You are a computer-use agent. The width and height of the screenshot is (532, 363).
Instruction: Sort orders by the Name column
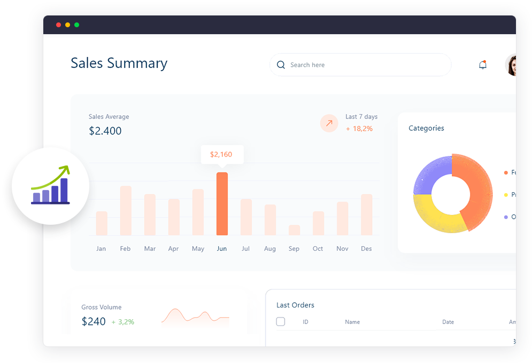[352, 322]
